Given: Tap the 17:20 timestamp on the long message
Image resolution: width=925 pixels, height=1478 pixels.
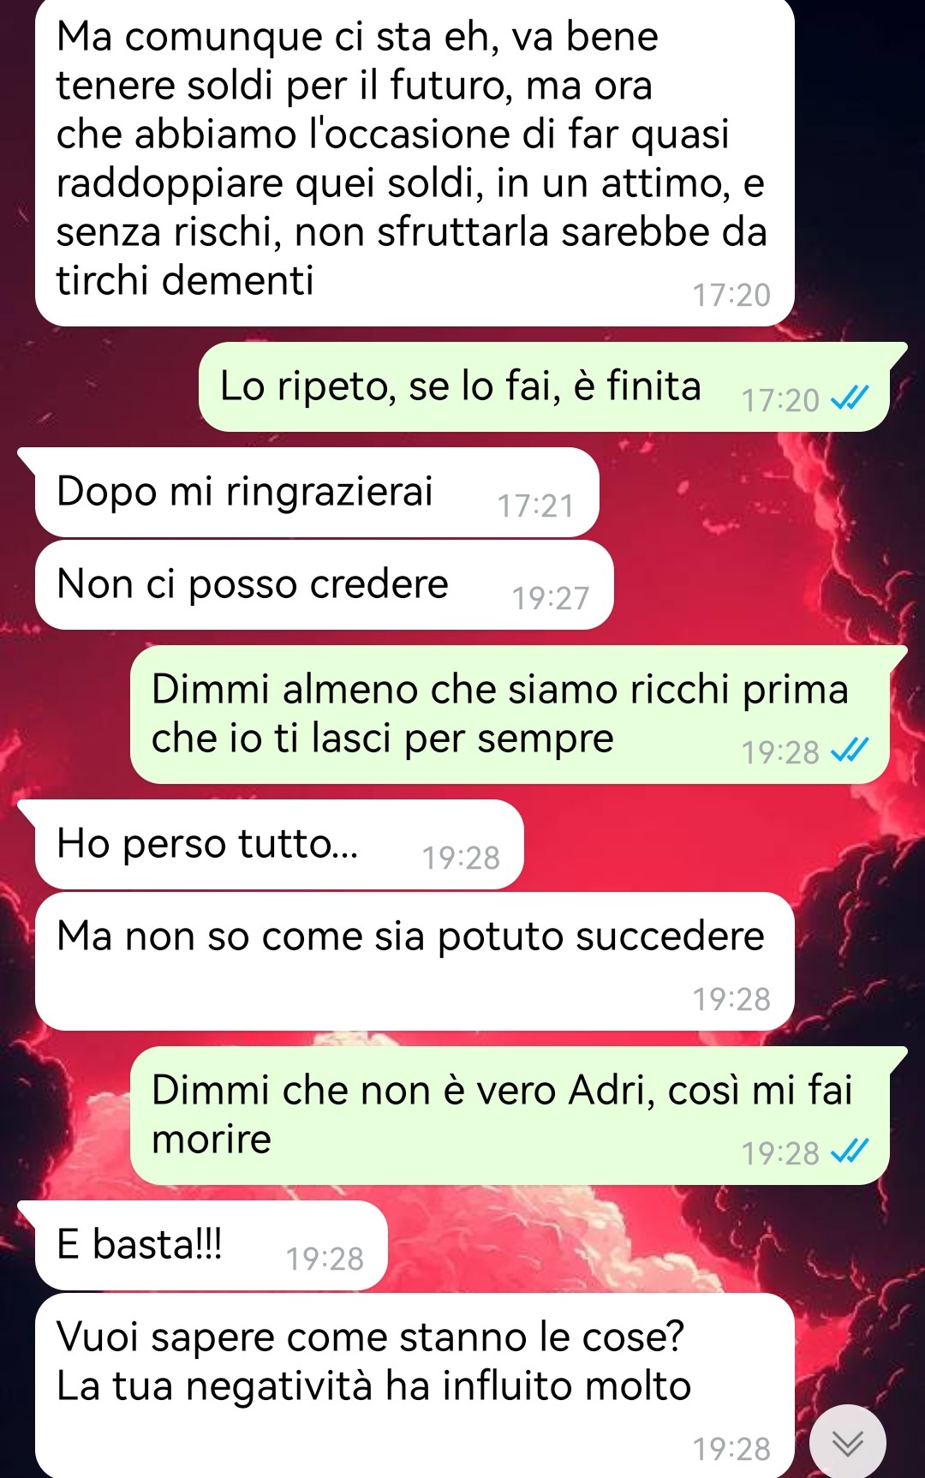Looking at the screenshot, I should (731, 295).
